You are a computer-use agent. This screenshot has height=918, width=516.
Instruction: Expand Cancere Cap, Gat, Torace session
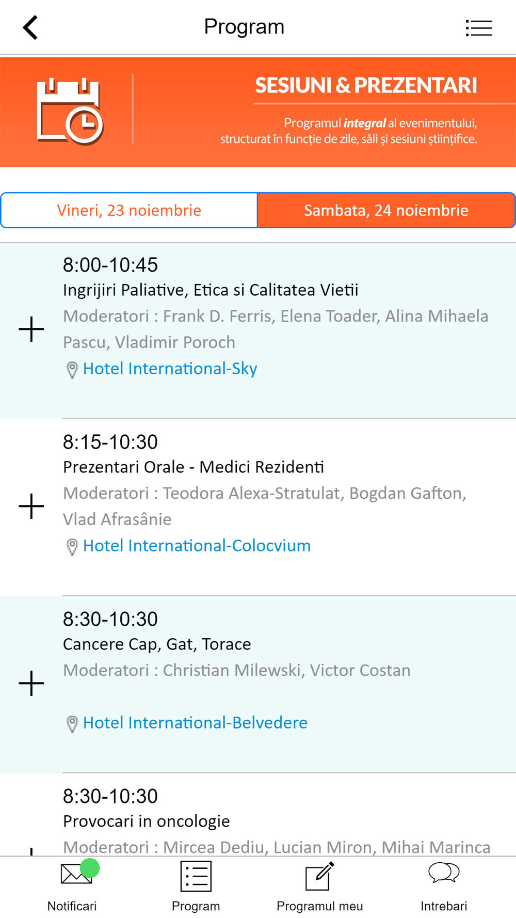pos(31,683)
